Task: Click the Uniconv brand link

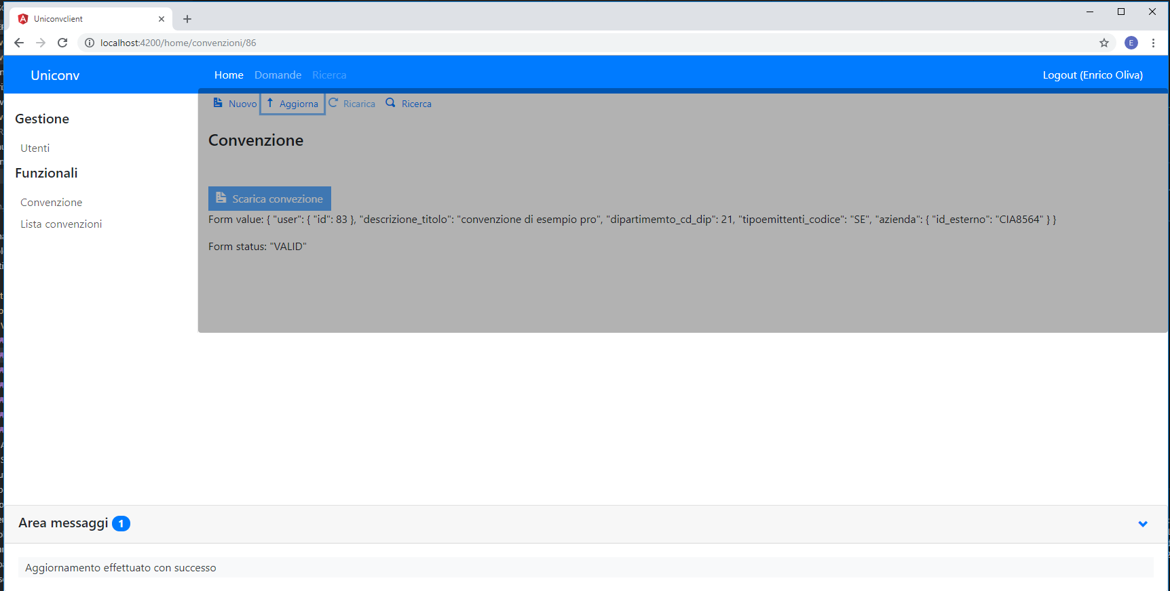Action: point(55,75)
